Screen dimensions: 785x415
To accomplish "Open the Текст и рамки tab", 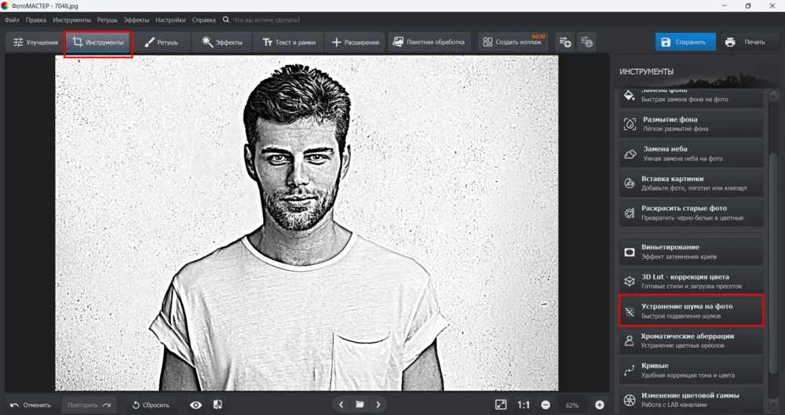I will [288, 42].
